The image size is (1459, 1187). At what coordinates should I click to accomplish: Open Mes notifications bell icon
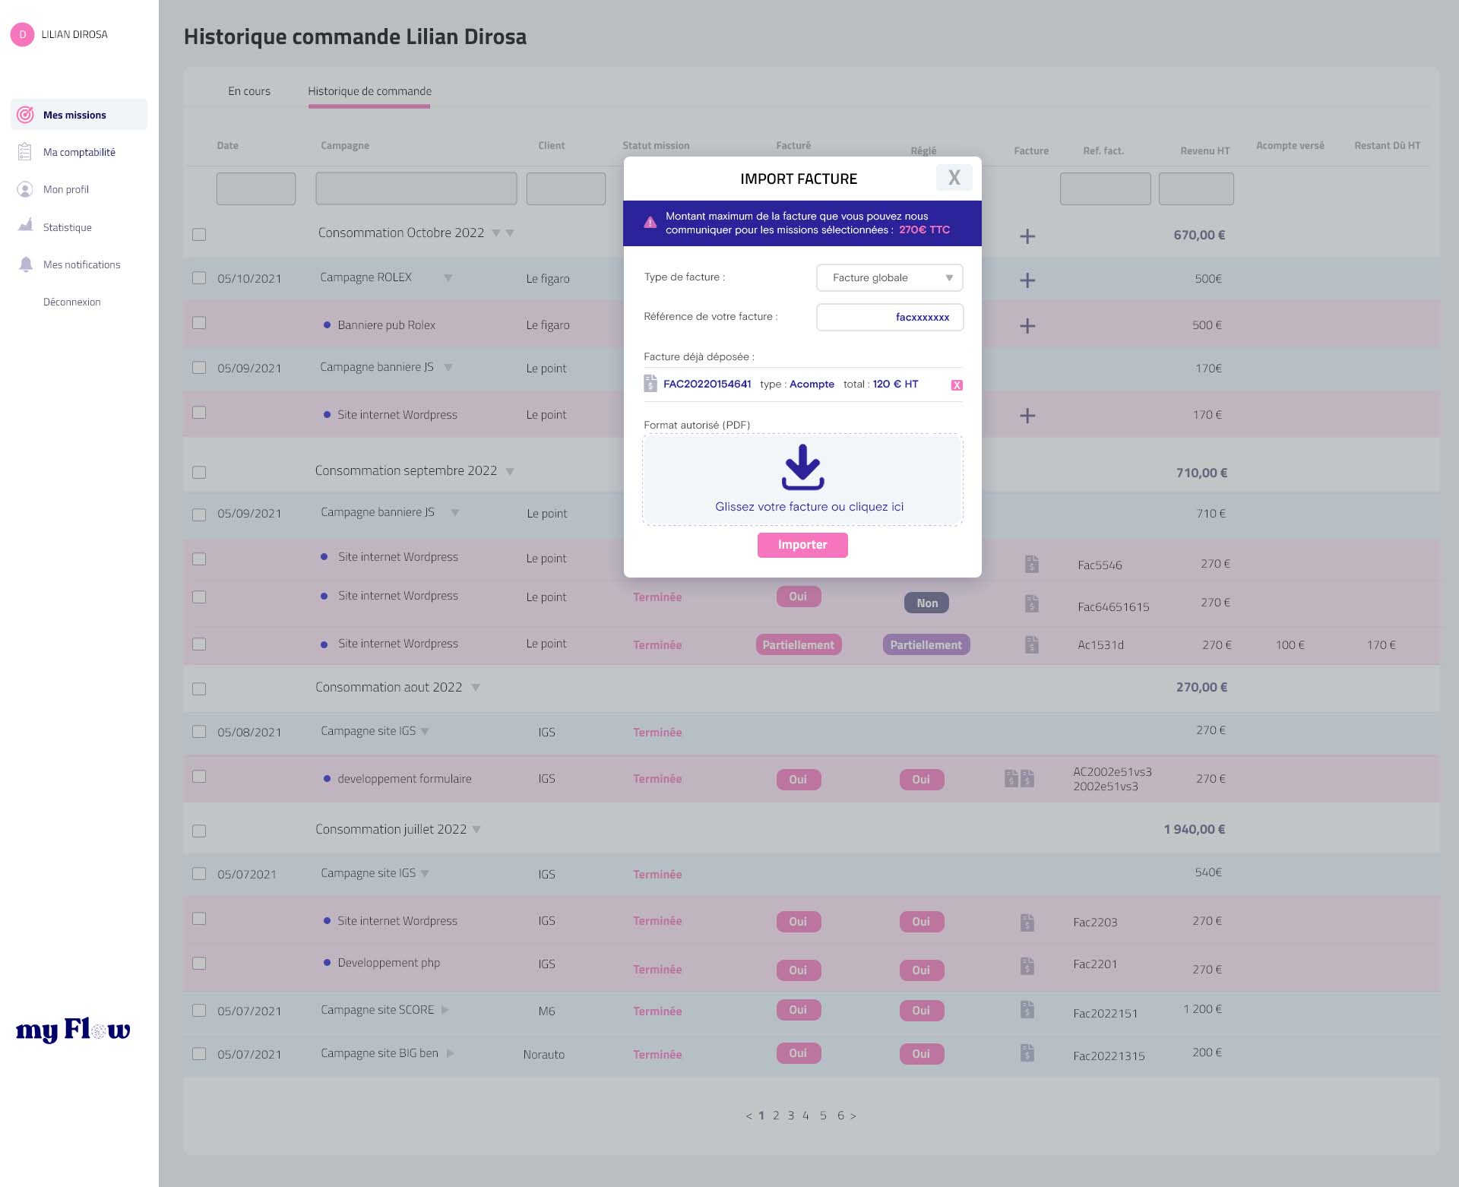click(x=26, y=264)
